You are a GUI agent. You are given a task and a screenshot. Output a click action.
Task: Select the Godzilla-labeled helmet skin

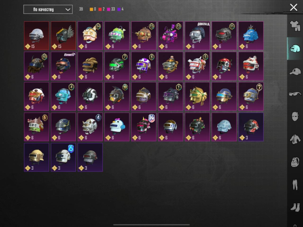[197, 36]
